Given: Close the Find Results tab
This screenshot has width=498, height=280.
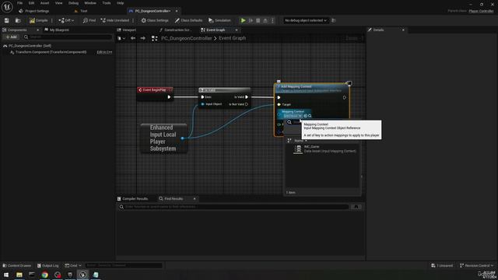Looking at the screenshot, I should click(195, 199).
